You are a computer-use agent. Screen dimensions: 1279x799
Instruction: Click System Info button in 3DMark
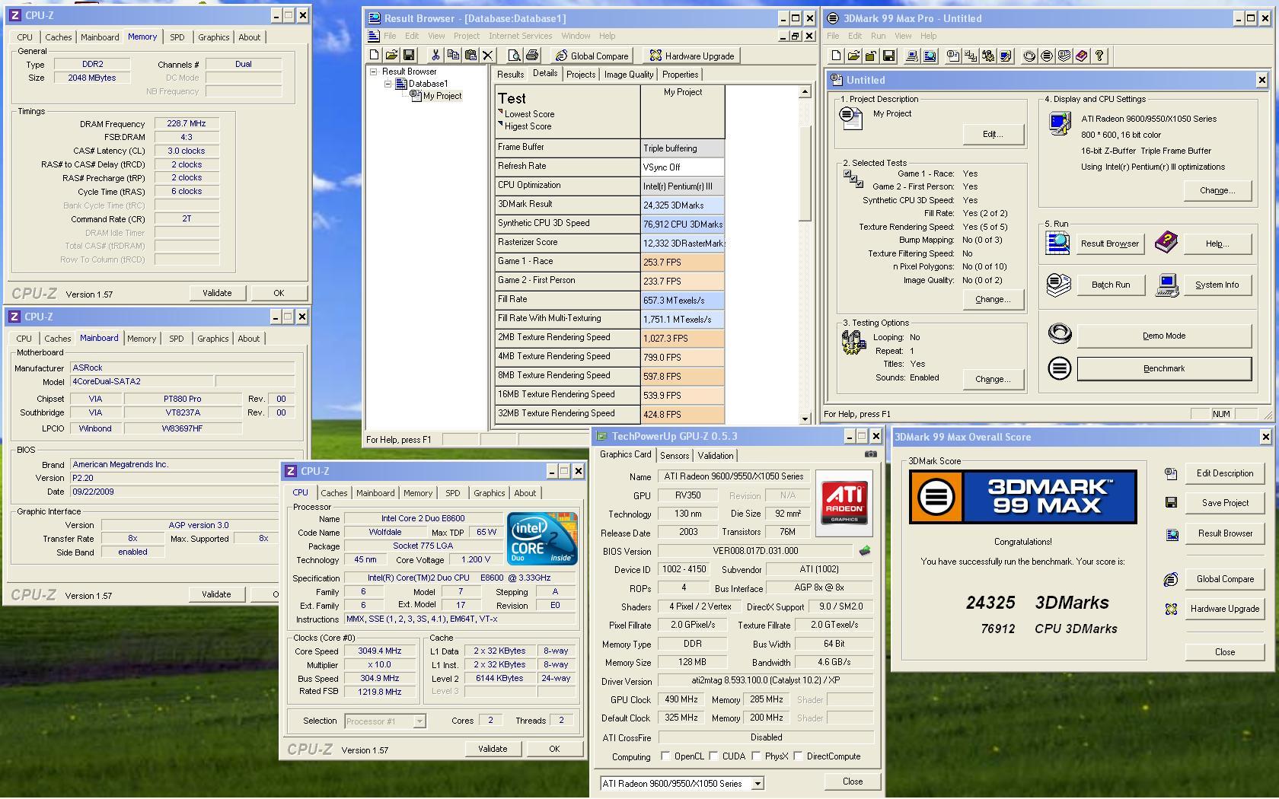coord(1217,285)
